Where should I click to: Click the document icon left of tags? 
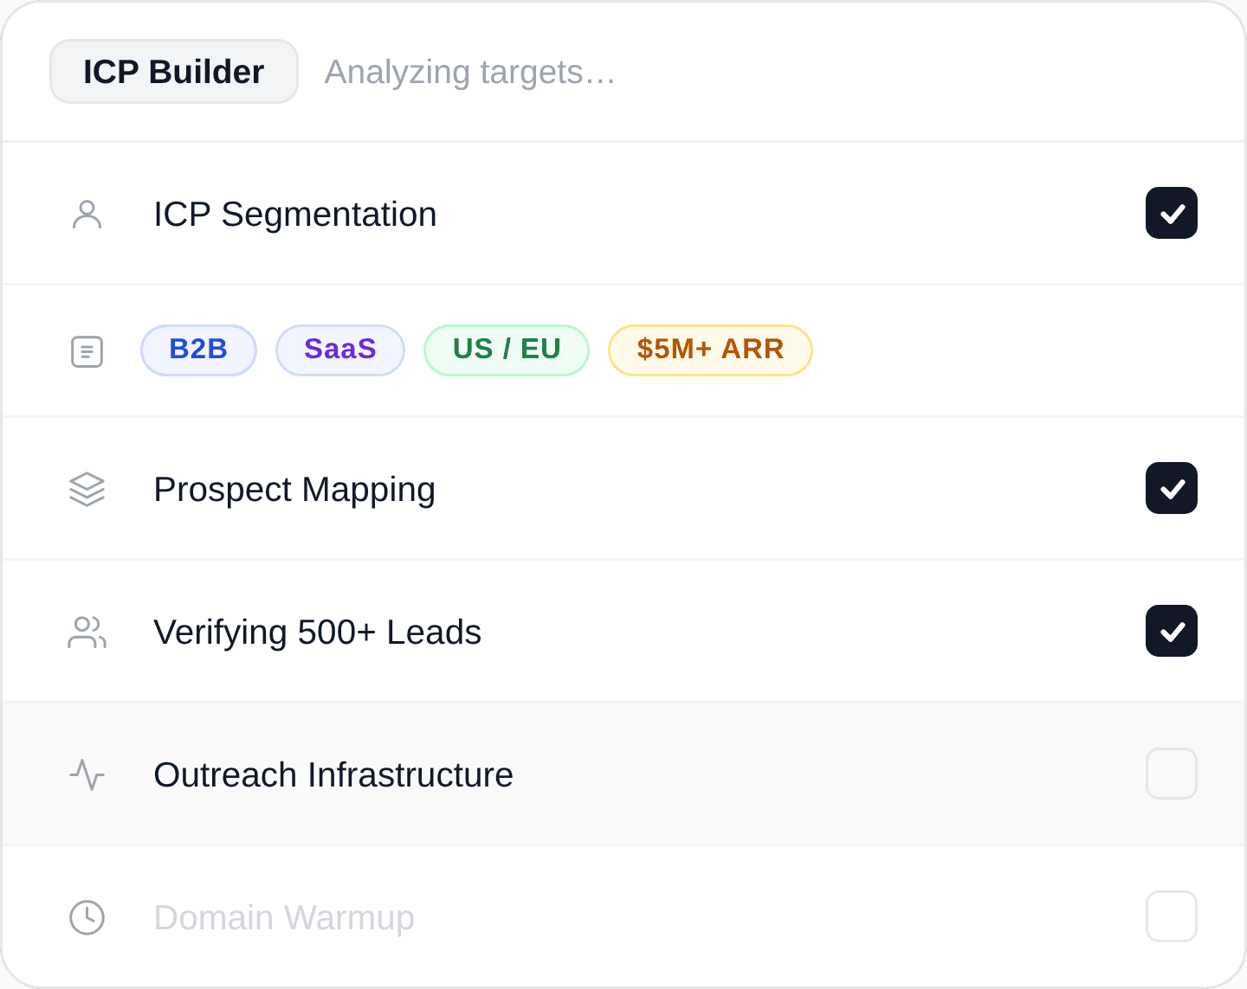[x=87, y=351]
